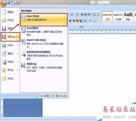Expand the 发布 submenu arrow

click(x=18, y=70)
